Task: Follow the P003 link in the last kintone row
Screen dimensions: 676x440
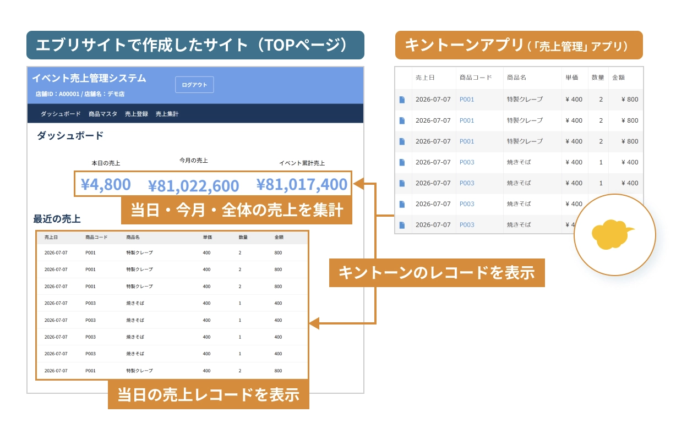Action: coord(467,225)
